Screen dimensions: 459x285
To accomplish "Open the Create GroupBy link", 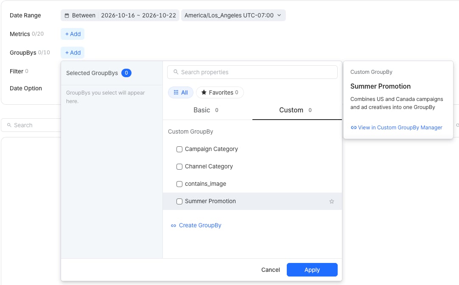I will (x=200, y=225).
